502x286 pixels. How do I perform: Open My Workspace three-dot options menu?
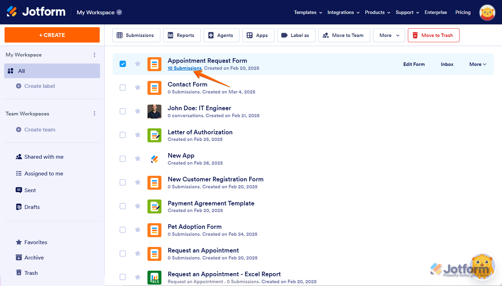(x=94, y=55)
